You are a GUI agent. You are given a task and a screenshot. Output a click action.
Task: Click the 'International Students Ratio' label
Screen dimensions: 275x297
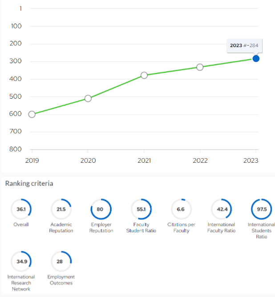[x=261, y=230]
